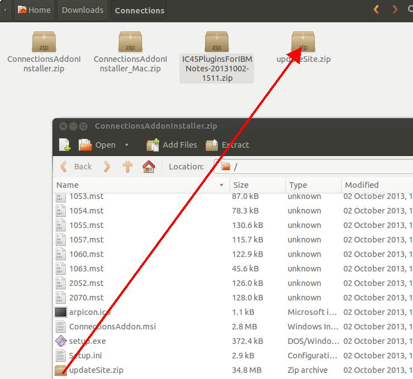Click the home icon next to Location
Screen dimensions: 413x379
point(148,167)
